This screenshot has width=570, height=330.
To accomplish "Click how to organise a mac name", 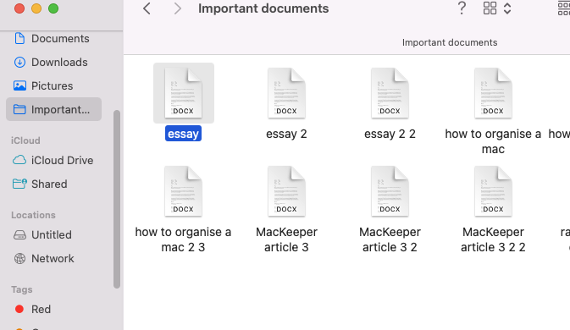I will pos(493,141).
